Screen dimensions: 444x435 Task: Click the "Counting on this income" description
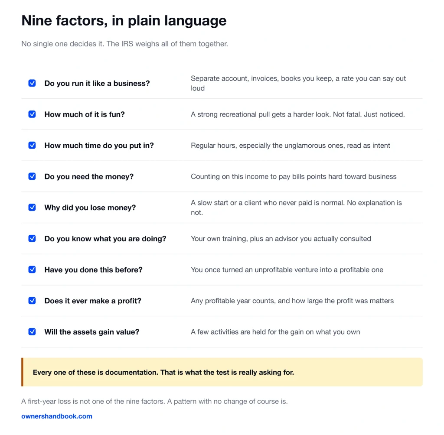(x=294, y=177)
